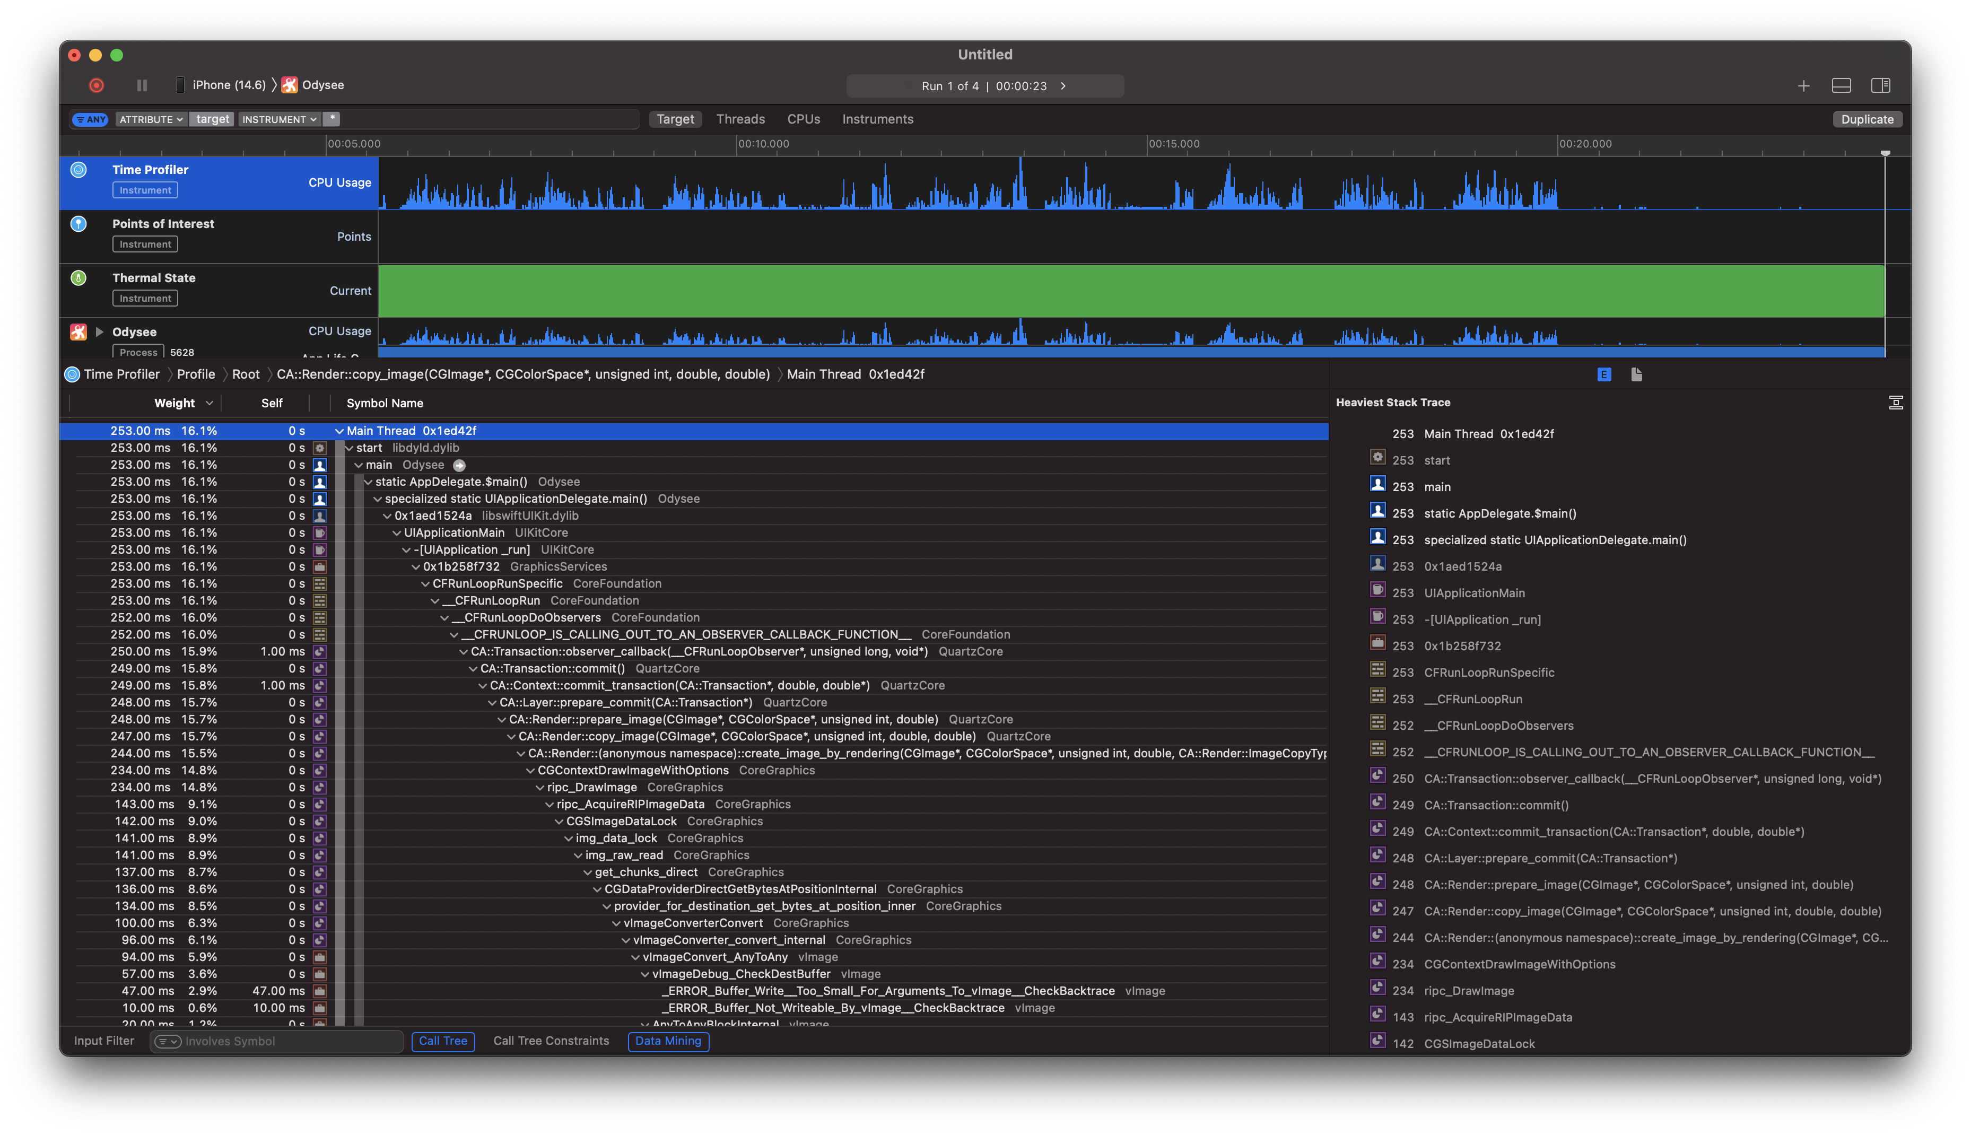
Task: Select the Points of Interest instrument icon
Action: pyautogui.click(x=79, y=224)
